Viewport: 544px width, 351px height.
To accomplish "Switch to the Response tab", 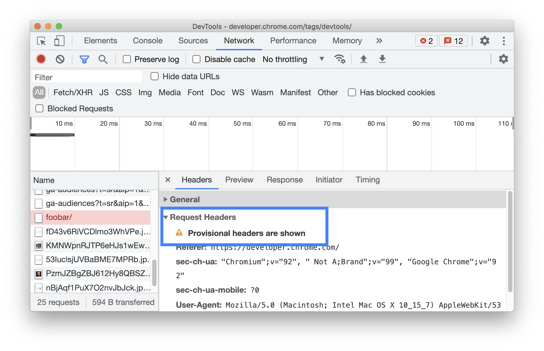I will (285, 179).
